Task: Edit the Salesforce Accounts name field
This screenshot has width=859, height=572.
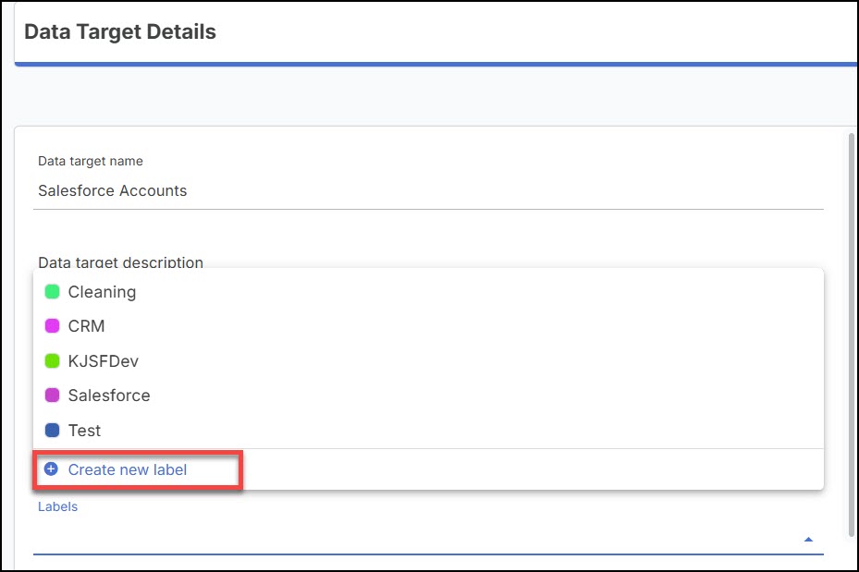Action: coord(428,191)
